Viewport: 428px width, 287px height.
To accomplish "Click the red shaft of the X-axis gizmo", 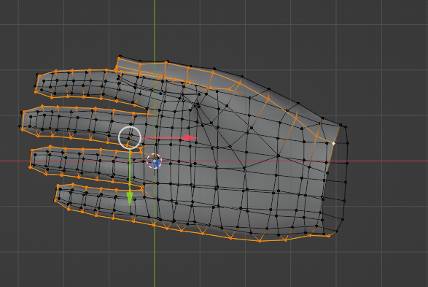I will point(163,138).
